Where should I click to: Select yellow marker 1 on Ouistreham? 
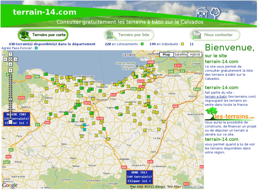pos(102,86)
